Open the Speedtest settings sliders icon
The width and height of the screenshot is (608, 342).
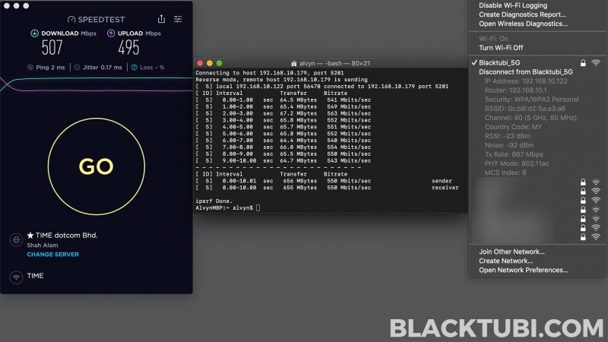coord(178,19)
